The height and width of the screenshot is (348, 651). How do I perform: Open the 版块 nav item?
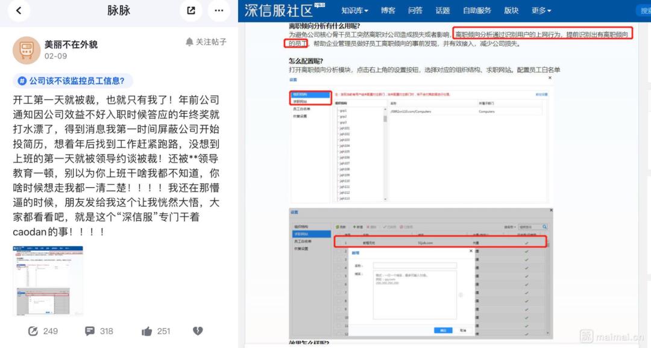[511, 11]
